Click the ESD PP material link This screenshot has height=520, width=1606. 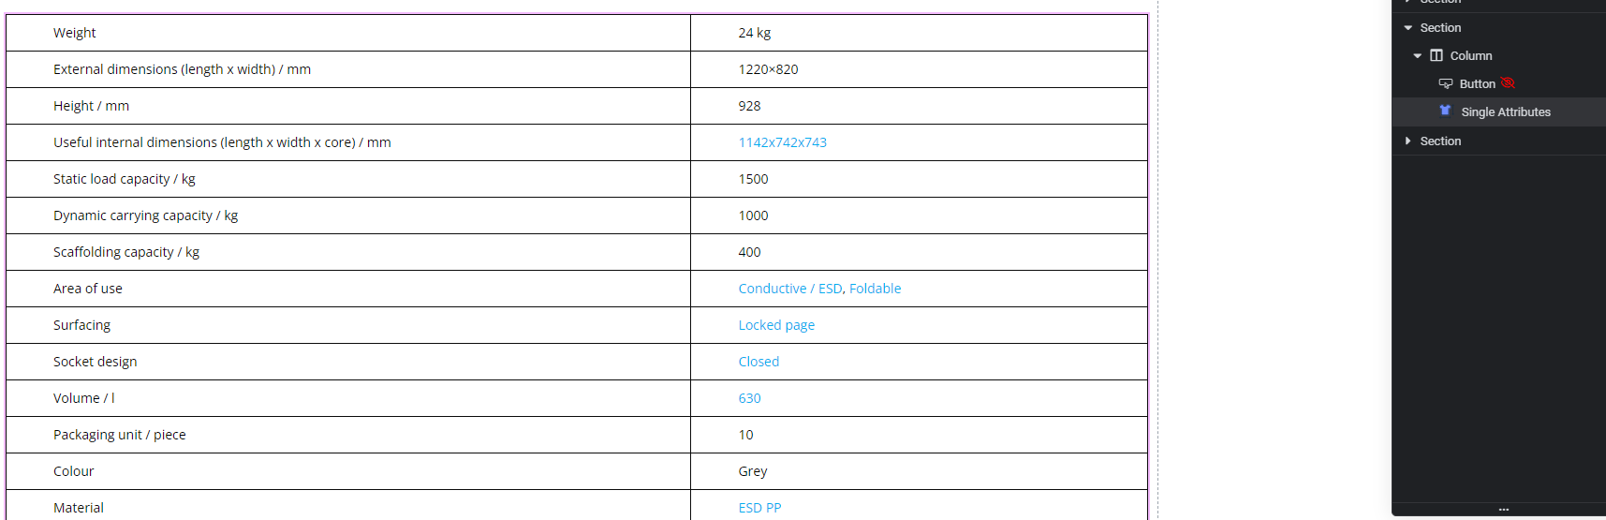(759, 508)
